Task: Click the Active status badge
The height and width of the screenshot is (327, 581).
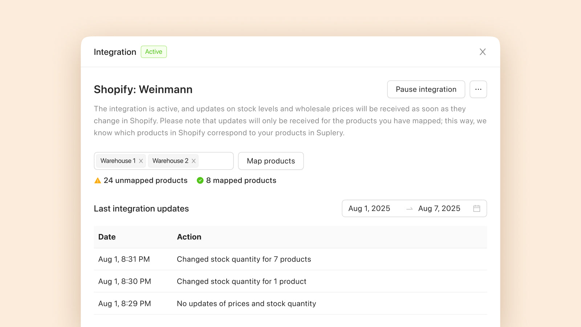Action: pos(154,52)
